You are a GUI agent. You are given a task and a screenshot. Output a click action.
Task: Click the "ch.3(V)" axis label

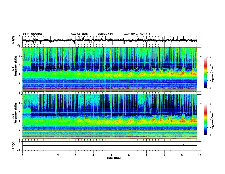14,146
